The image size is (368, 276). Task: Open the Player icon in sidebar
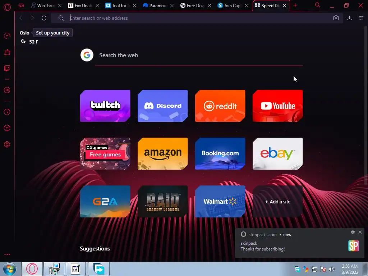[x=7, y=90]
